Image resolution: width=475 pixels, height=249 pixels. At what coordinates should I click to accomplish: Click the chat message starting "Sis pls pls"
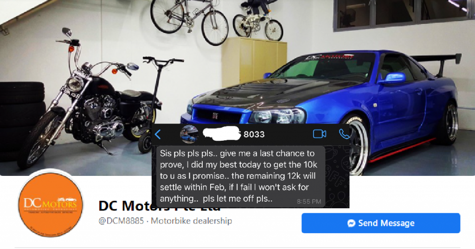click(x=241, y=176)
